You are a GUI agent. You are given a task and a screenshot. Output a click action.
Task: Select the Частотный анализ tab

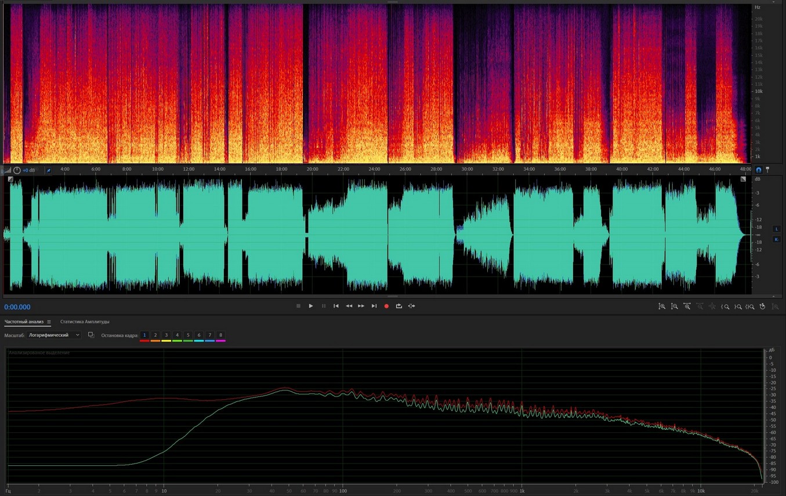coord(24,322)
